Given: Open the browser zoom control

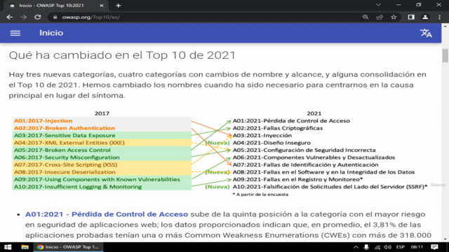Looking at the screenshot, I should (366, 17).
